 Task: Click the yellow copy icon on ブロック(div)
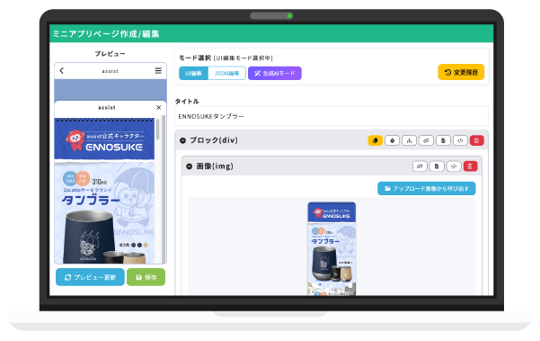tap(375, 140)
